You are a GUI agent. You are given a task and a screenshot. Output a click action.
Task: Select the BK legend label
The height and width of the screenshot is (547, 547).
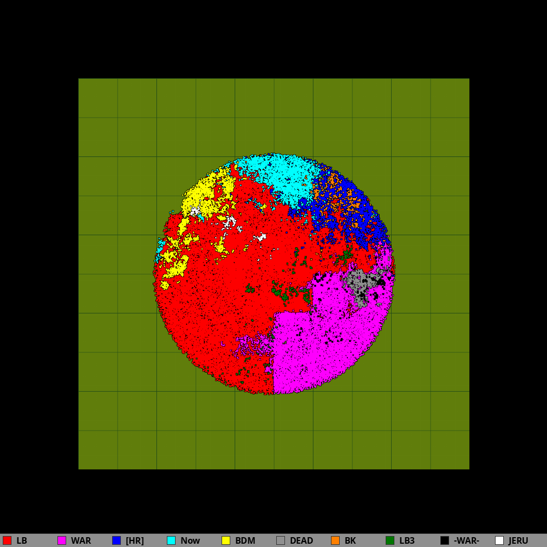tap(350, 541)
